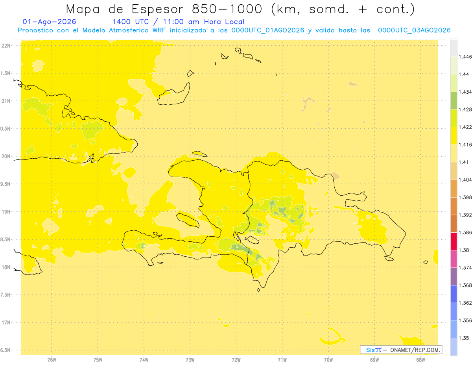The image size is (472, 365).
Task: Click the legend value '1.374'
Action: click(x=465, y=268)
